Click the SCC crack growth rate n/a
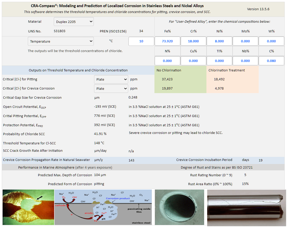This screenshot has height=227, width=288. [131, 151]
